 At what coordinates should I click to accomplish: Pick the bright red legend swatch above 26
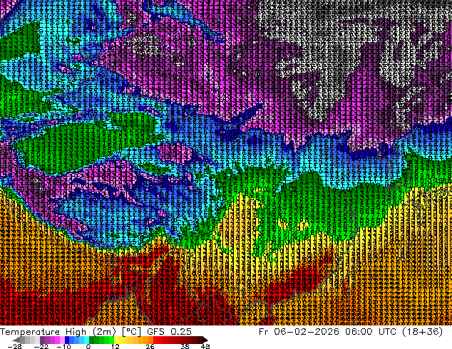155,340
